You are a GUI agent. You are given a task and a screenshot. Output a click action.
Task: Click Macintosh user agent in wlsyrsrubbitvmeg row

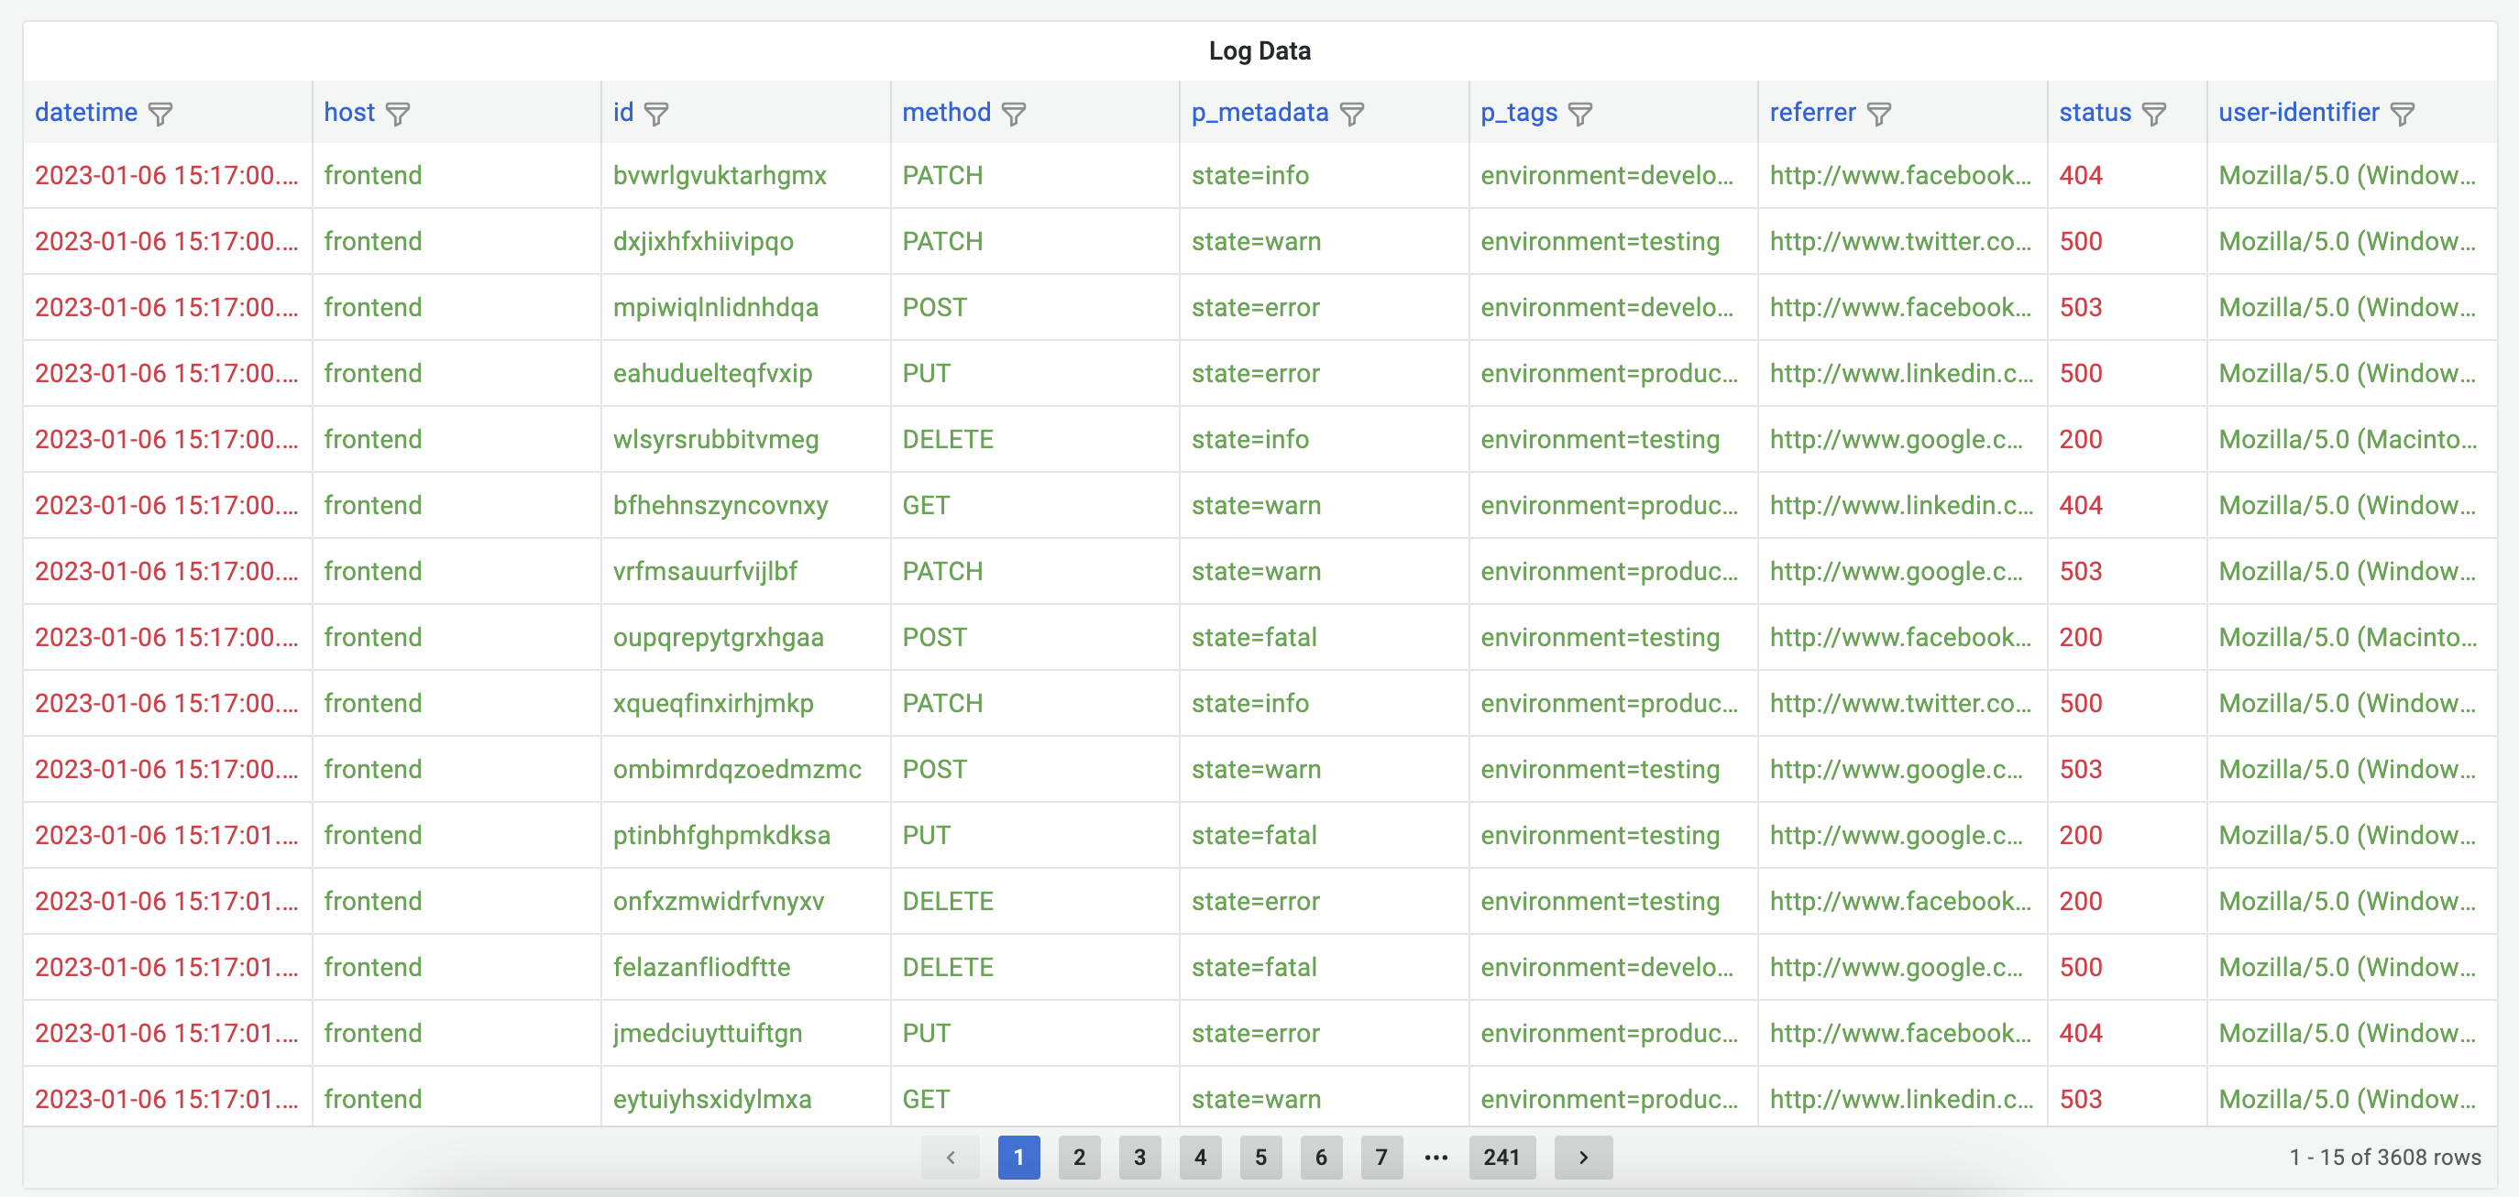[2348, 440]
